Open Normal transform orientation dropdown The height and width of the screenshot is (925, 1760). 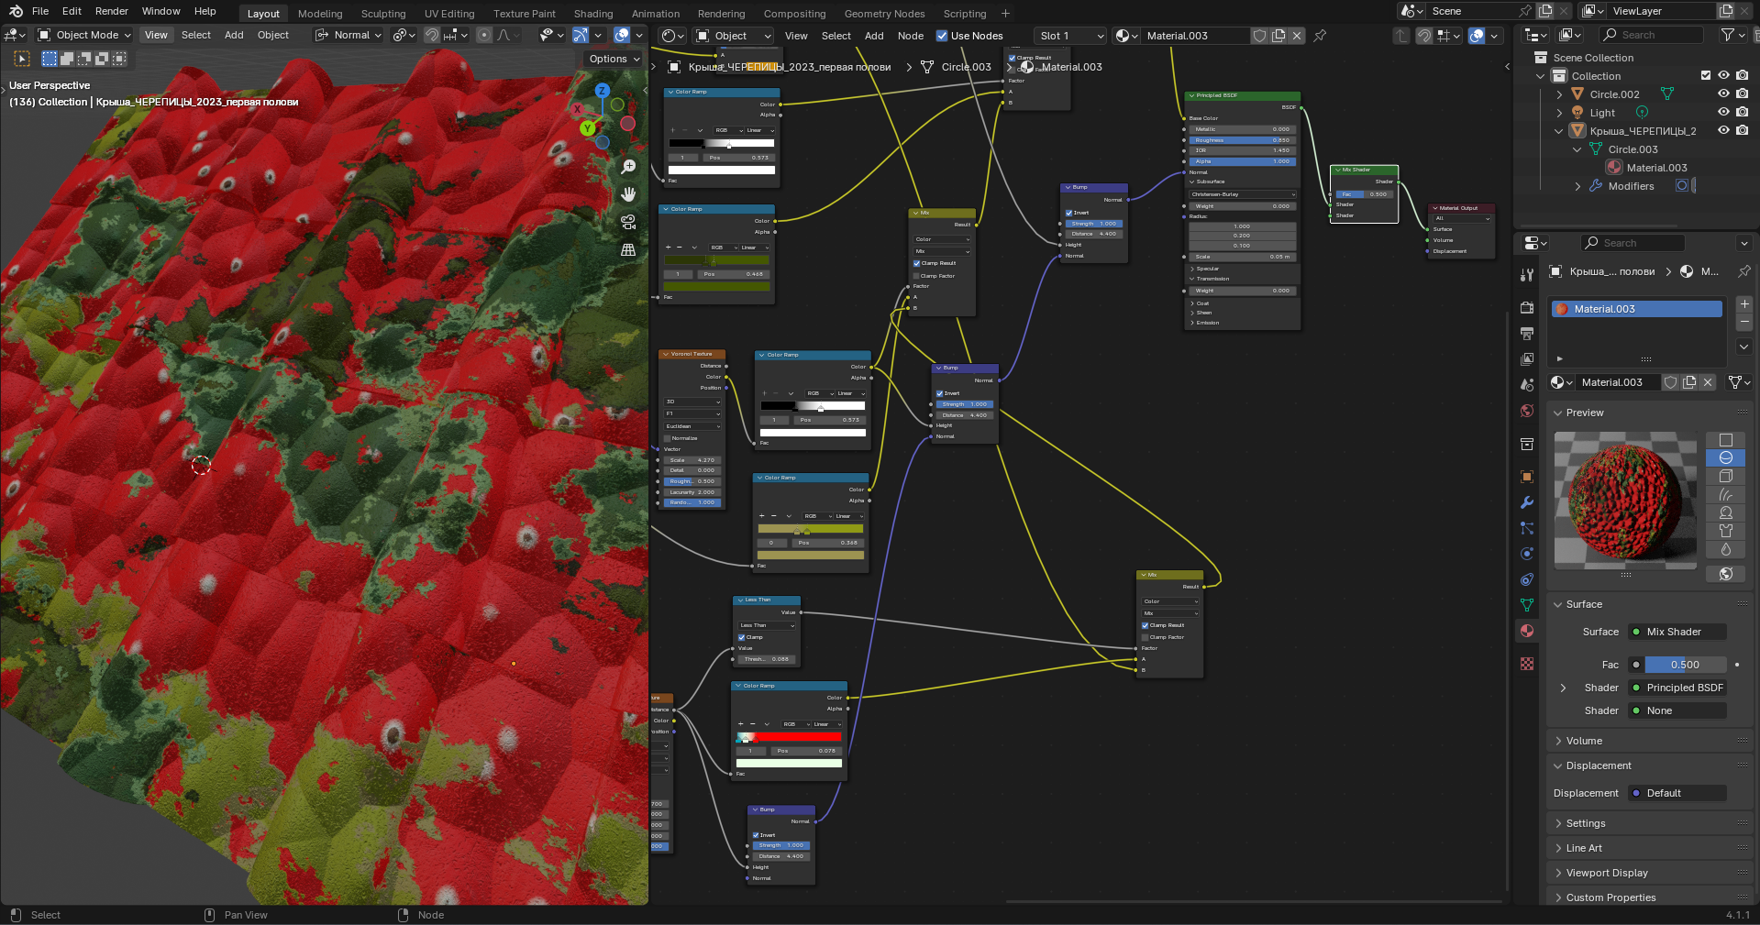pos(349,35)
